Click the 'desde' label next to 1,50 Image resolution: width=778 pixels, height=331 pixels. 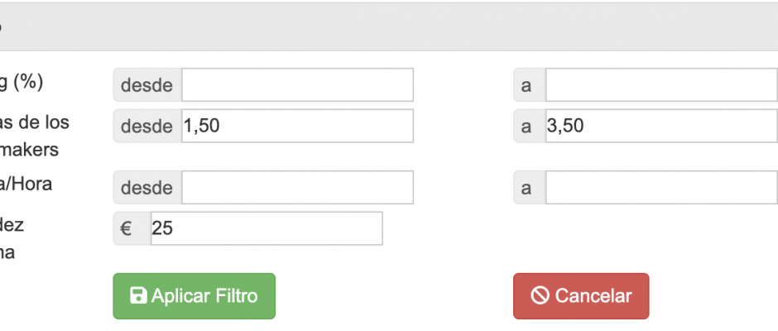(x=147, y=126)
